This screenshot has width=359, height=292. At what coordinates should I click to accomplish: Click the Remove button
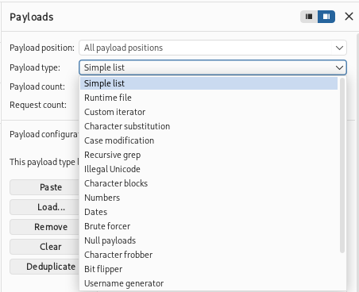tap(44, 227)
